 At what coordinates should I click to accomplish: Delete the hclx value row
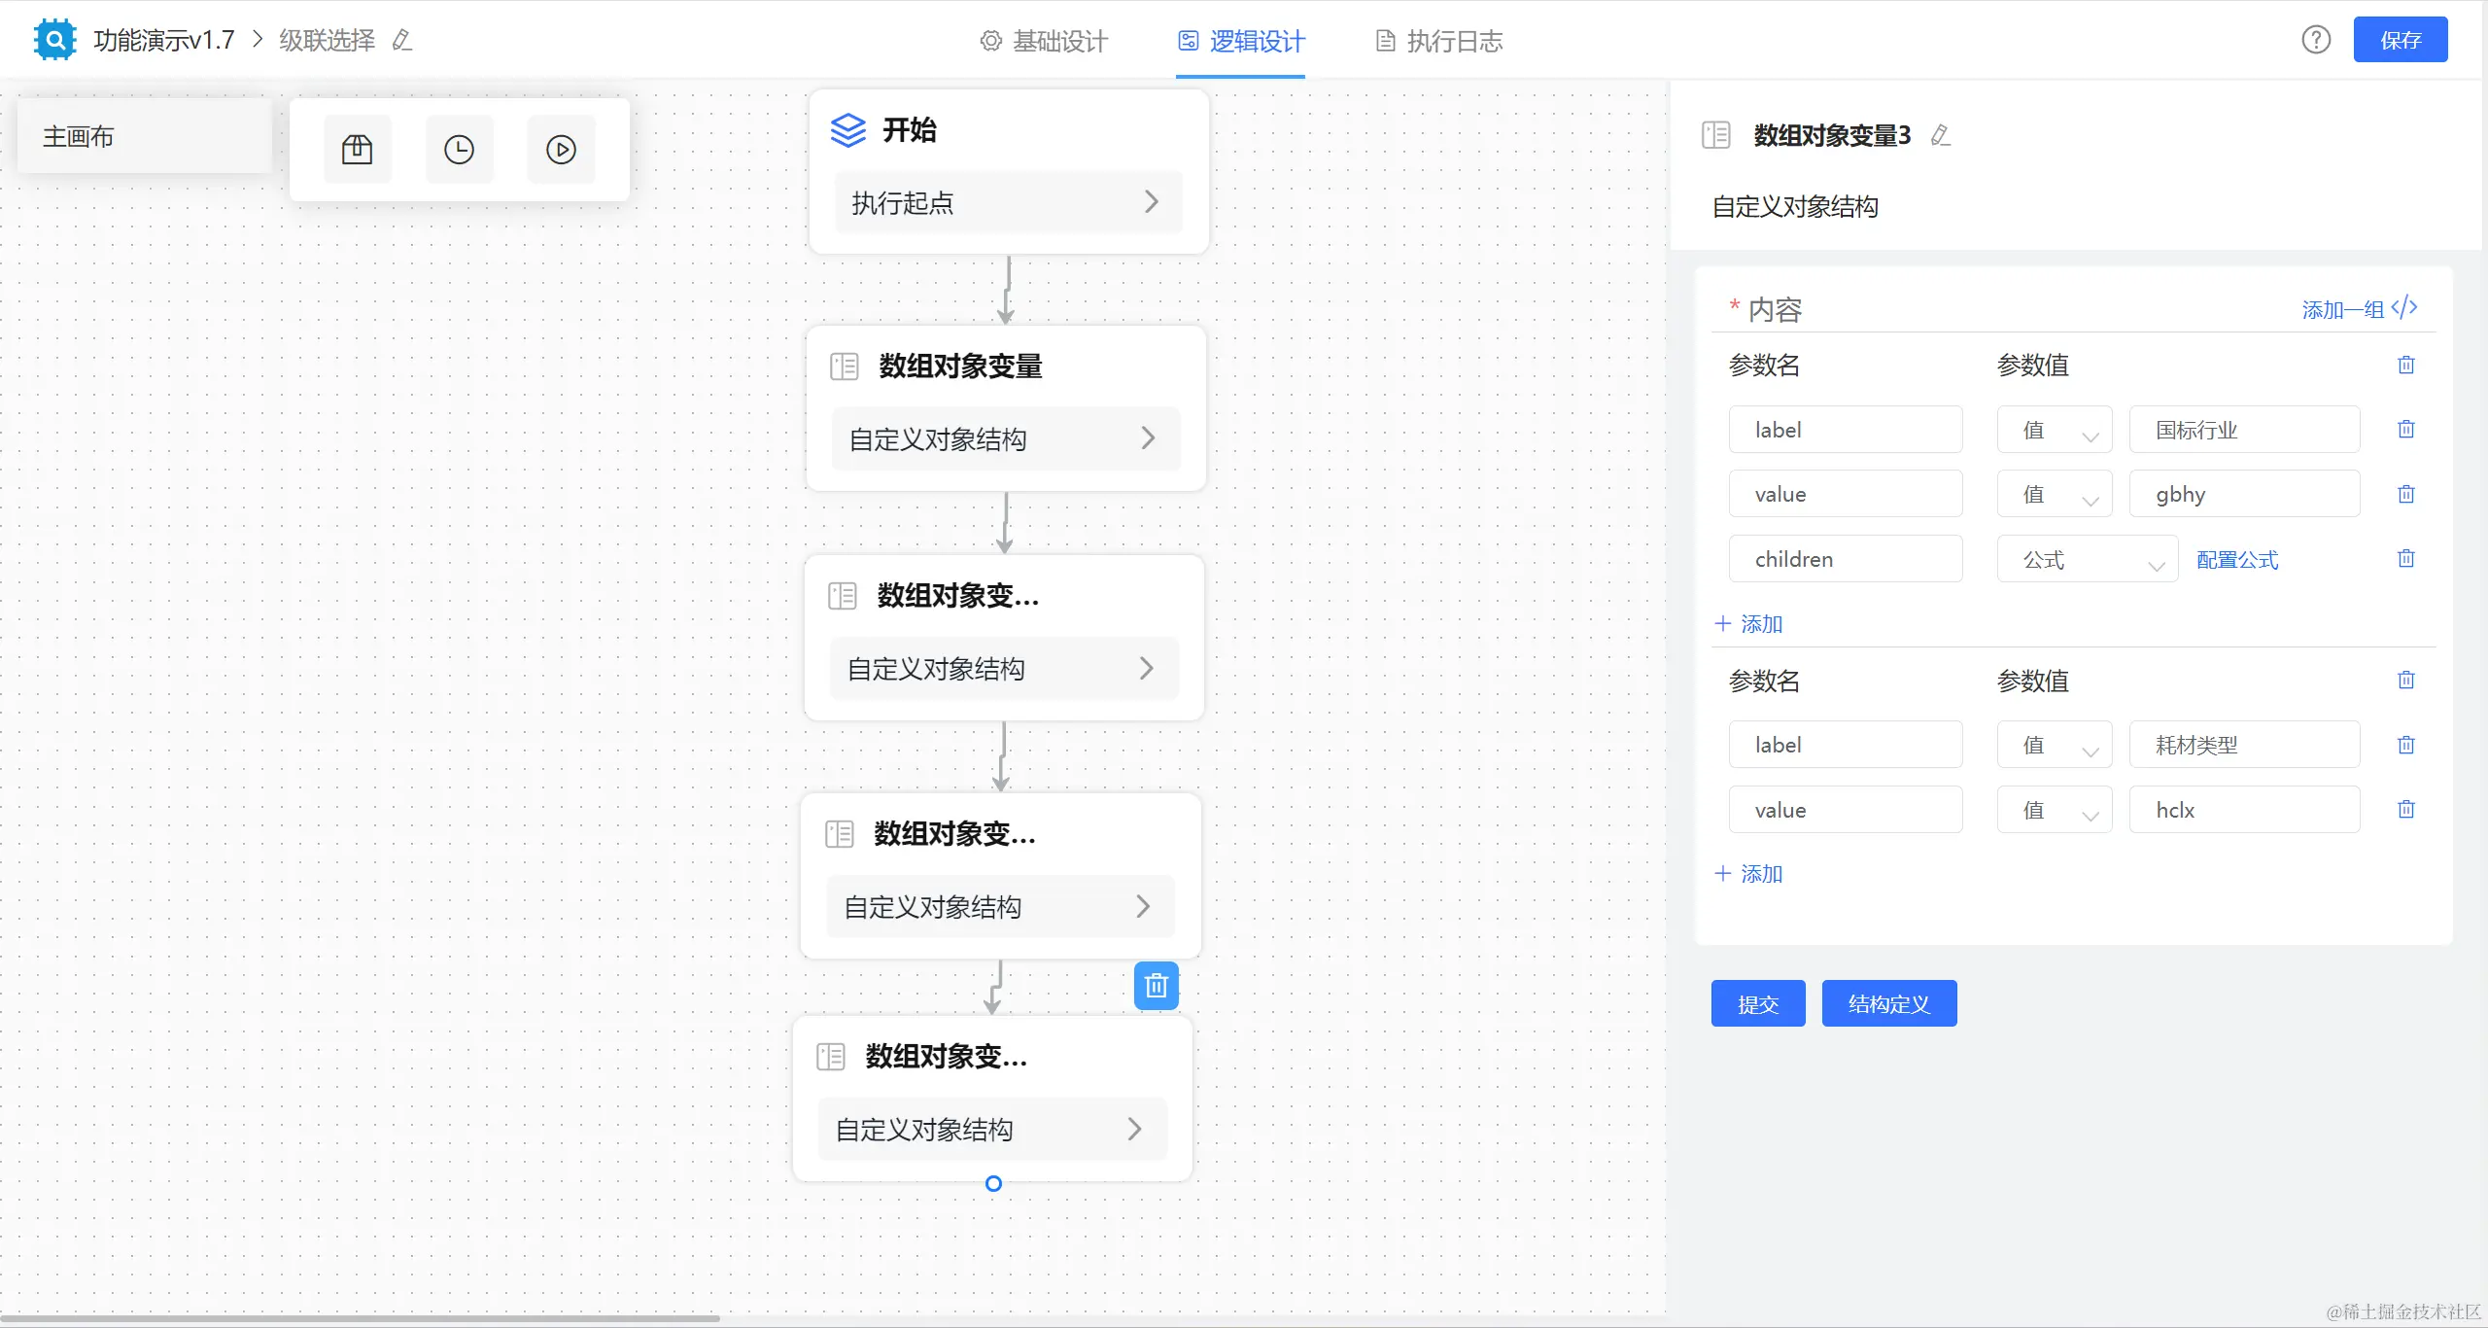(2405, 810)
